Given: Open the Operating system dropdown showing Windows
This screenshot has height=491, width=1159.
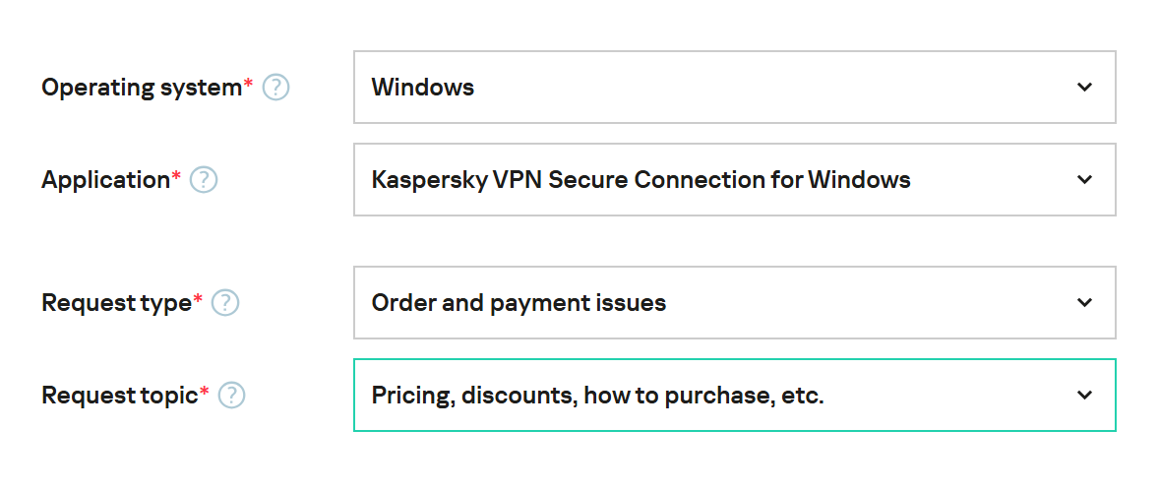Looking at the screenshot, I should (x=735, y=88).
